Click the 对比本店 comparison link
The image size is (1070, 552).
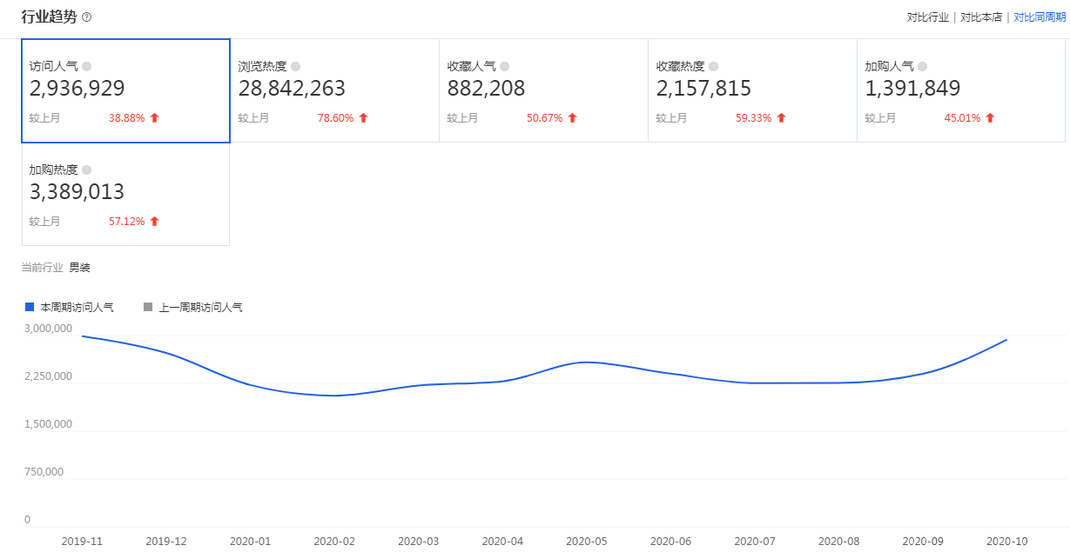980,17
